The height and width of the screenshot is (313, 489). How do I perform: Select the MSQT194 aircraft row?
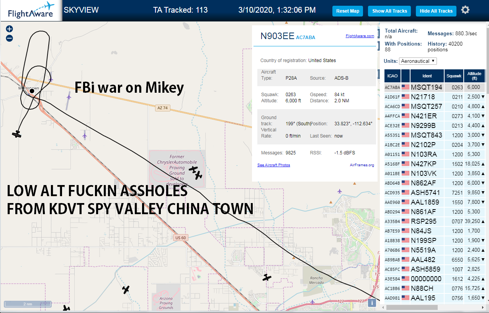click(435, 87)
